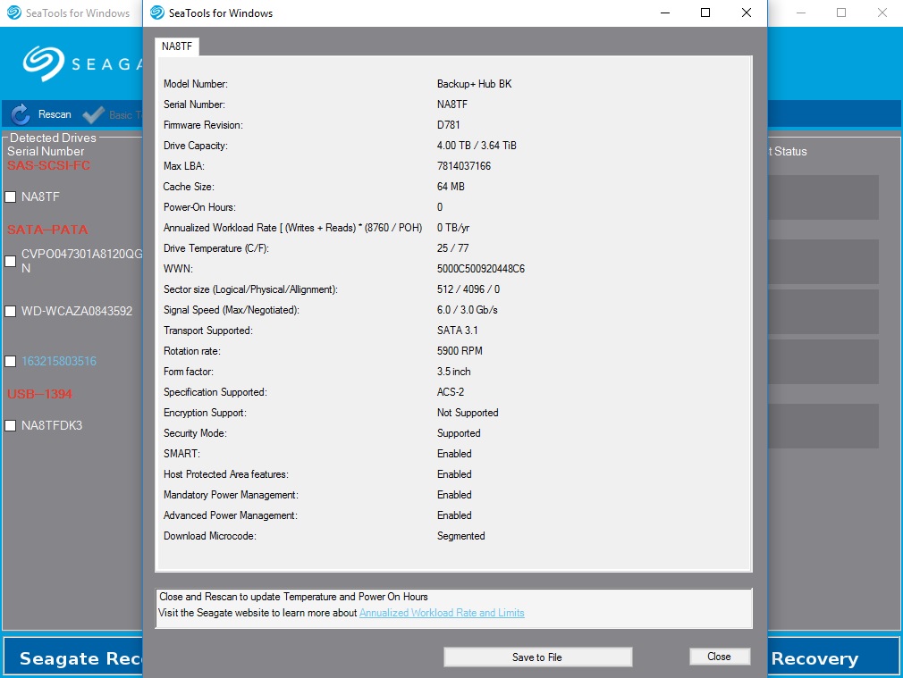Viewport: 903px width, 678px height.
Task: Maximize the drive information dialog
Action: point(705,13)
